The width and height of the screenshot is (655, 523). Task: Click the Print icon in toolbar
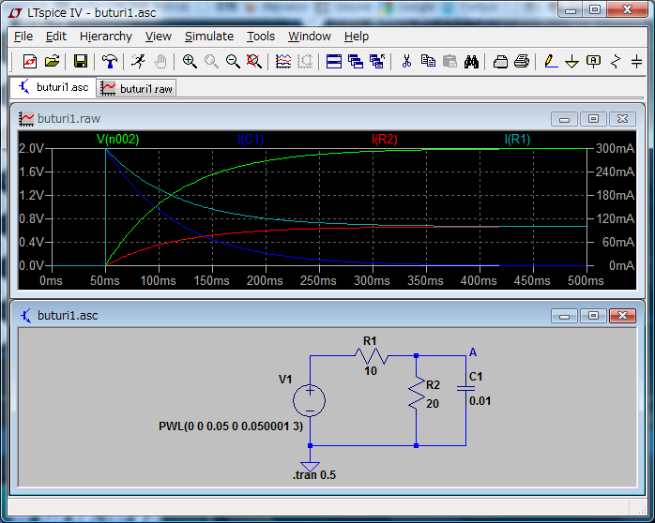point(522,62)
